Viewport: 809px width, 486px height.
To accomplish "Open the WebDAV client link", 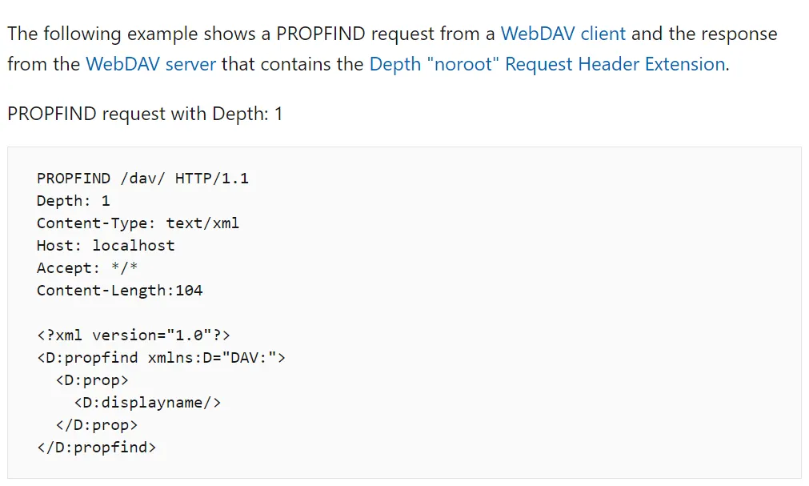I will (563, 34).
